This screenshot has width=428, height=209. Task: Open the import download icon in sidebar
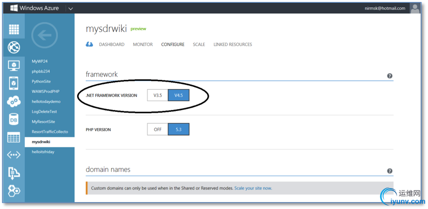point(14,173)
